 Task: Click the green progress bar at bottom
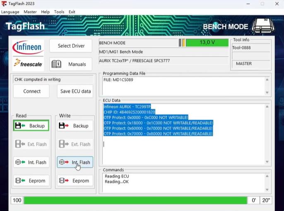(x=135, y=200)
